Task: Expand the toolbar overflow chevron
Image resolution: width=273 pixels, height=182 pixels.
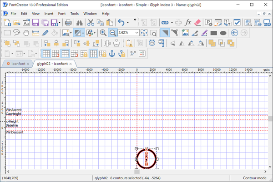Action: [x=135, y=20]
